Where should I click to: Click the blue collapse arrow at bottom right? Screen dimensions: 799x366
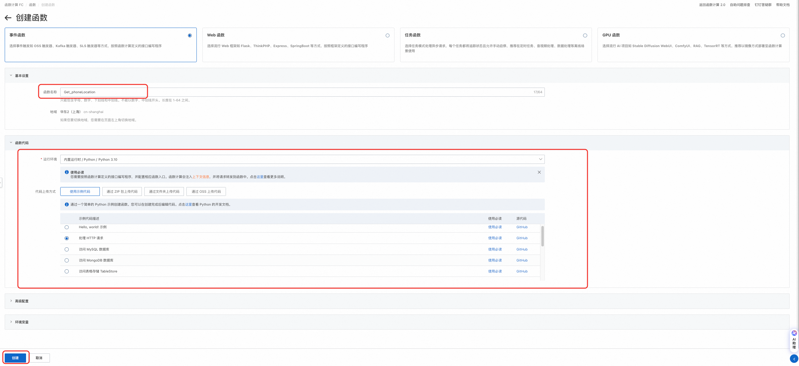[x=794, y=359]
